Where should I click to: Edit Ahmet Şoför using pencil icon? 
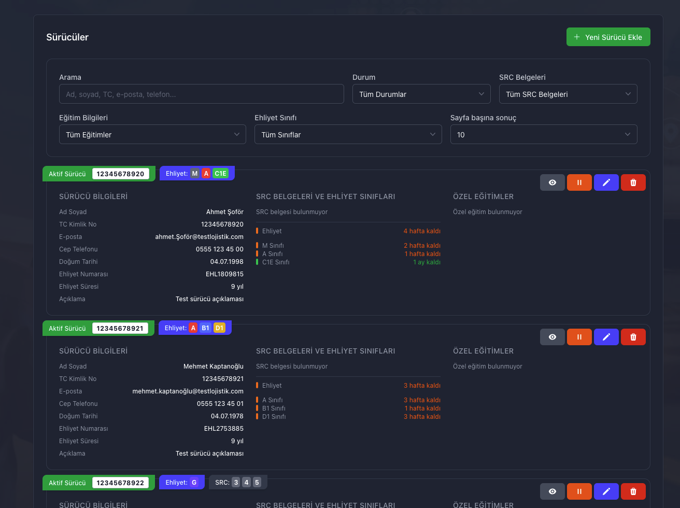click(606, 182)
